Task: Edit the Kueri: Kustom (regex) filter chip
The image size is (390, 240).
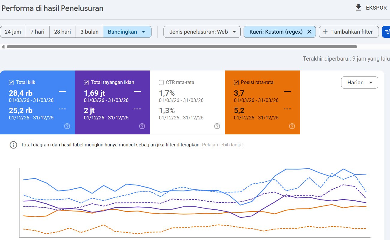Action: click(x=276, y=32)
